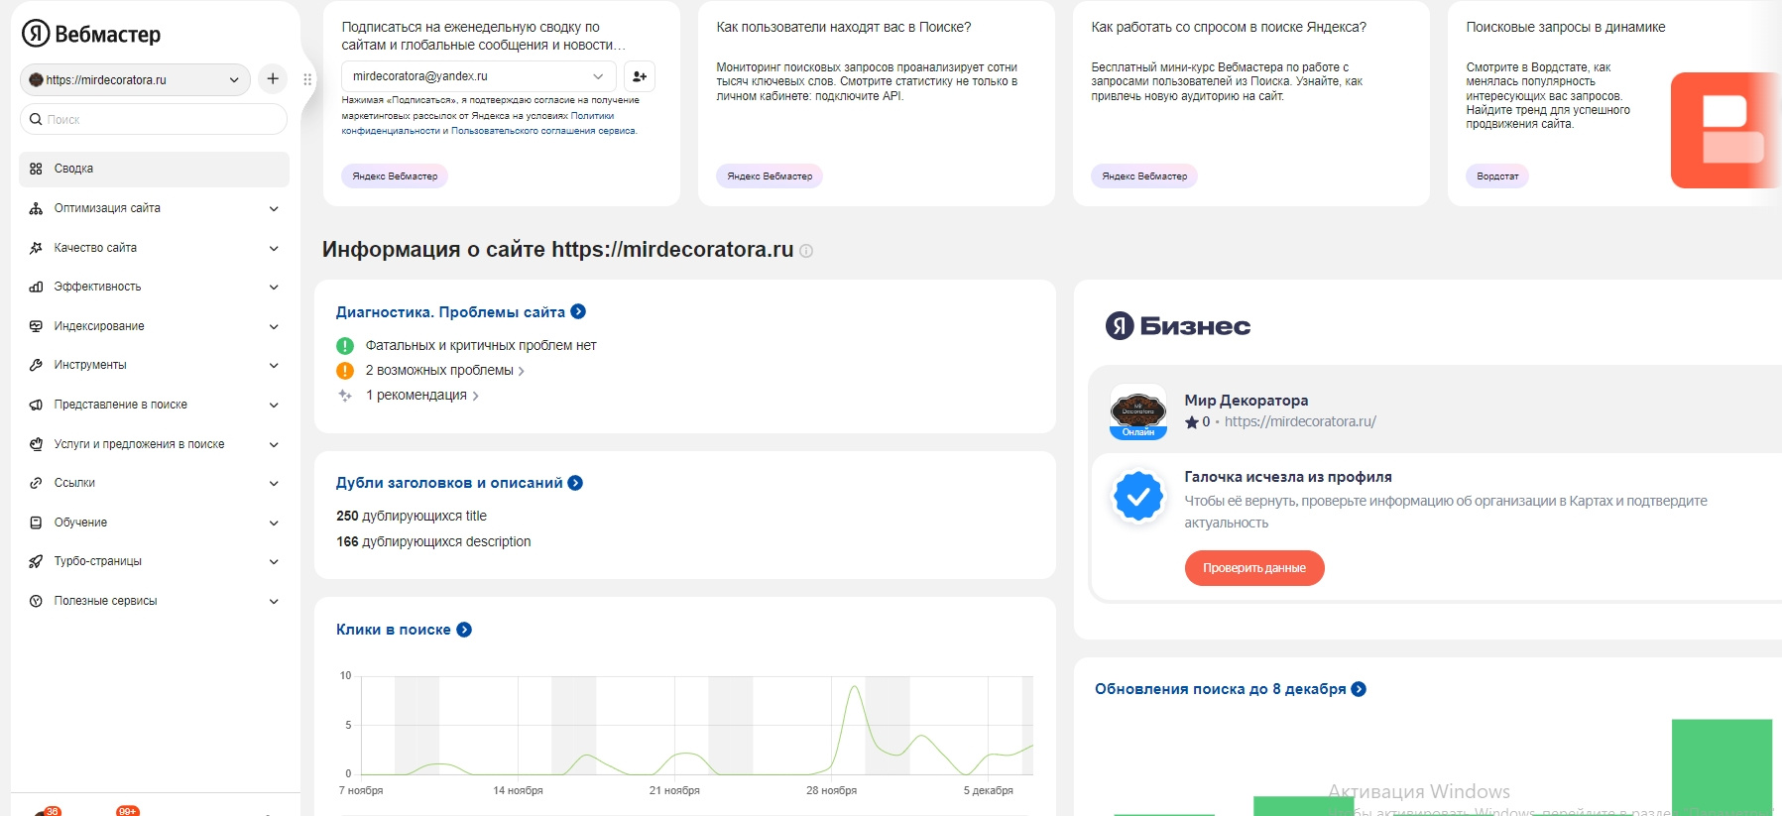Viewport: 1782px width, 816px height.
Task: Expand Турбо-страницы section chevron
Action: point(274,561)
